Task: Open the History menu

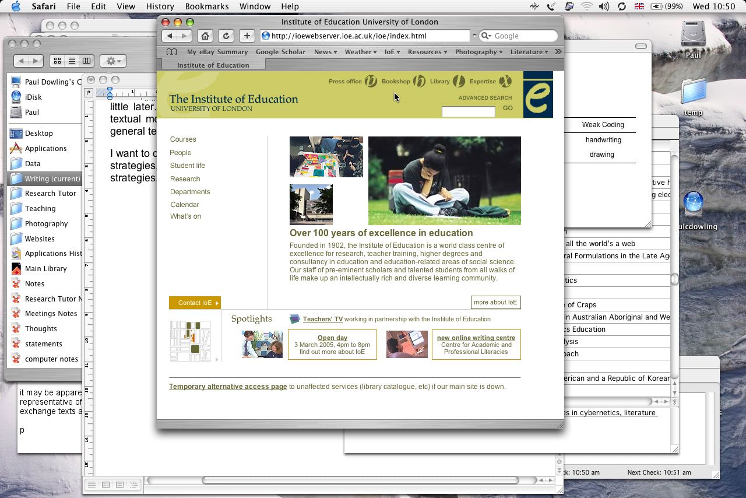Action: tap(160, 6)
